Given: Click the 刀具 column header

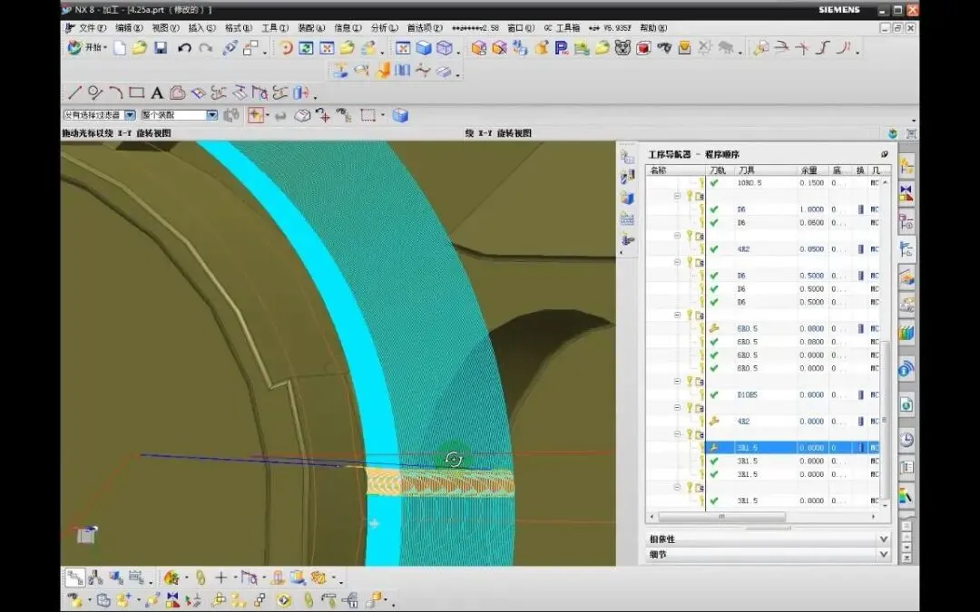Looking at the screenshot, I should point(747,170).
